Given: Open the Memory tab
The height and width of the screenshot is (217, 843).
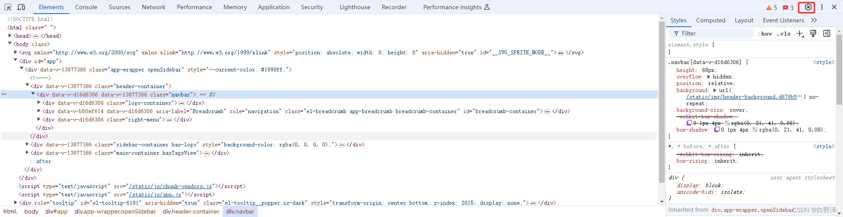Looking at the screenshot, I should (235, 7).
